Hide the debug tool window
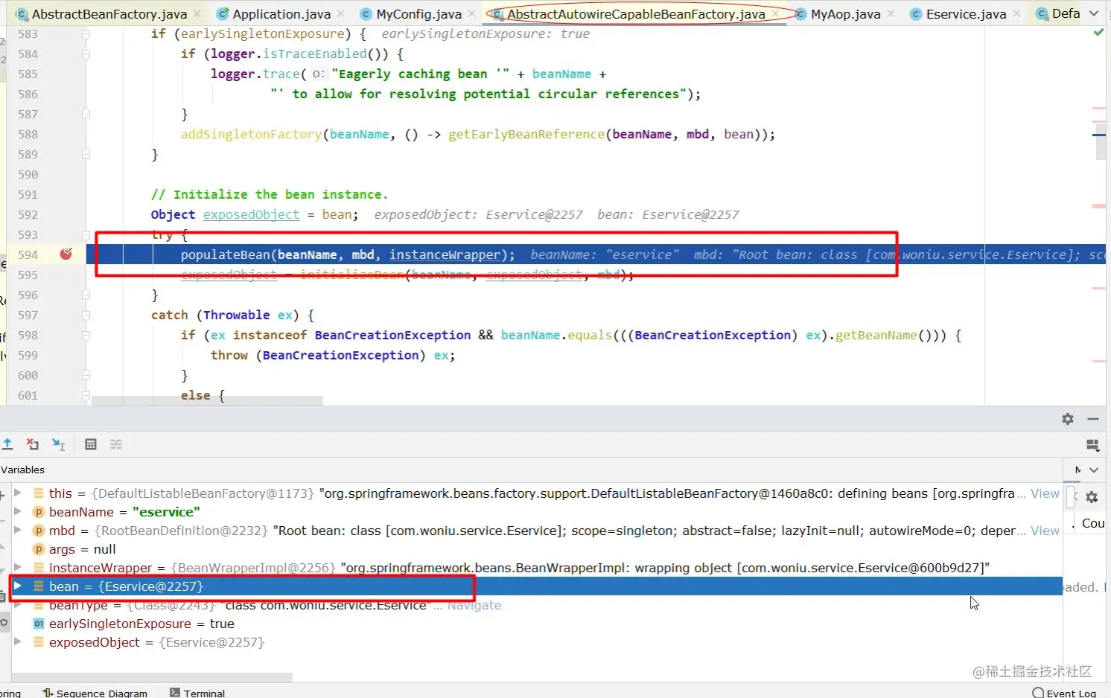This screenshot has width=1111, height=698. click(x=1093, y=419)
